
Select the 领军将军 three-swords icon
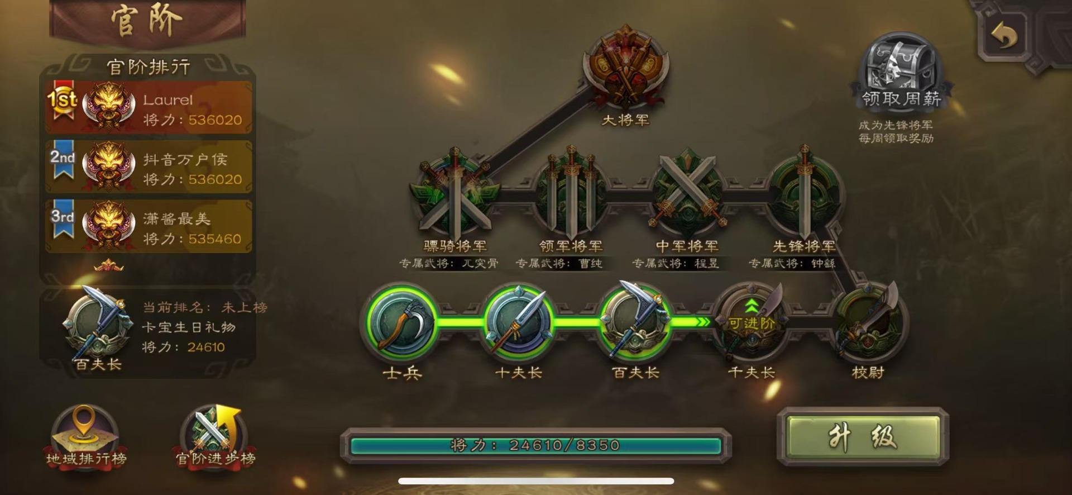click(x=571, y=193)
